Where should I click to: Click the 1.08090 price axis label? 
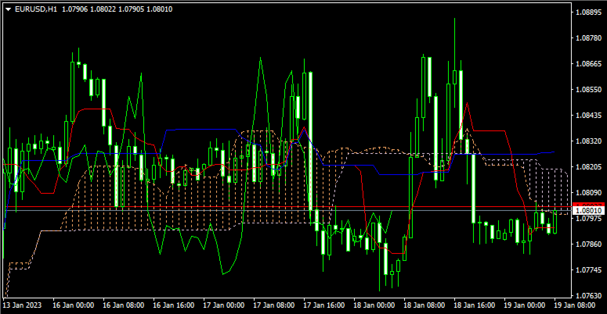[x=588, y=193]
